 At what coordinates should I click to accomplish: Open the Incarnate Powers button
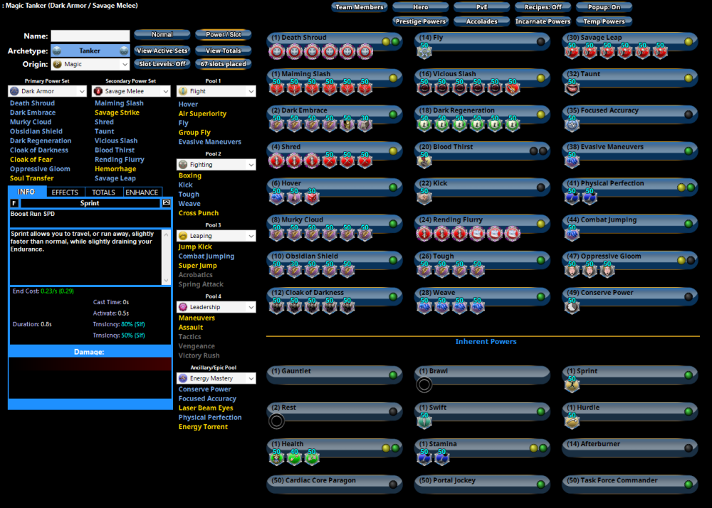click(x=543, y=21)
